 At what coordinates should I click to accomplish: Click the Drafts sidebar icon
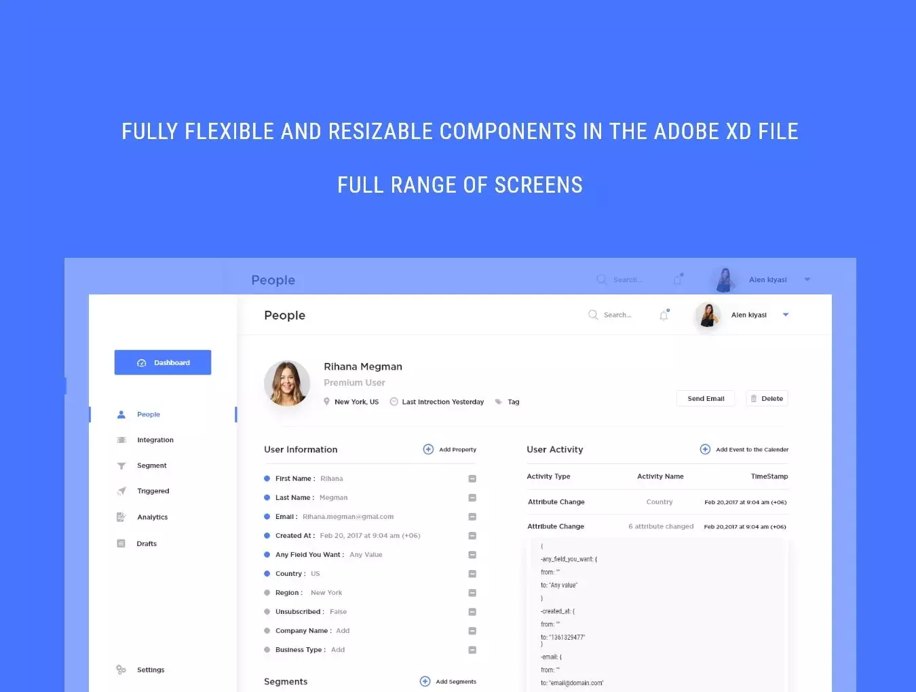121,543
